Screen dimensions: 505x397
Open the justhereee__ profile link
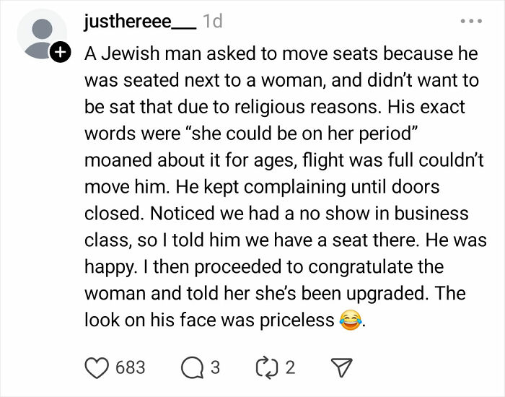tap(140, 22)
